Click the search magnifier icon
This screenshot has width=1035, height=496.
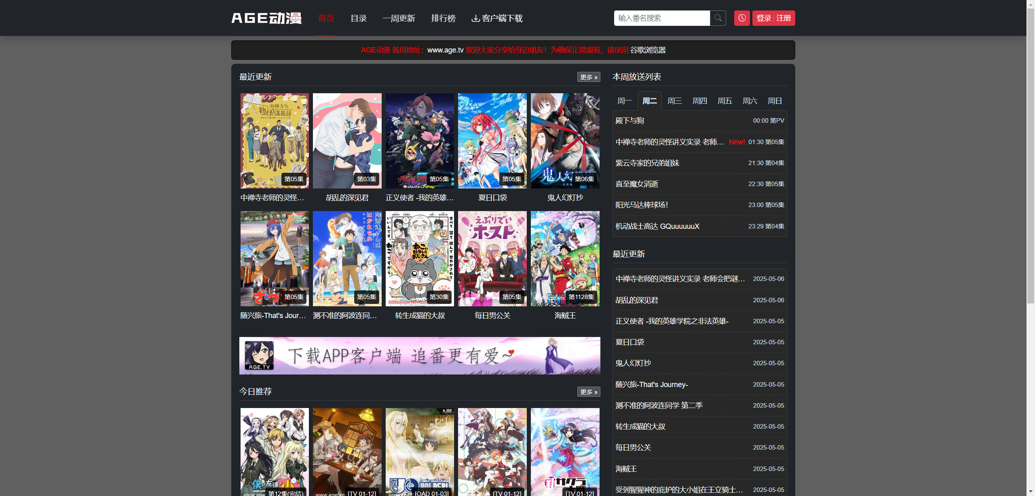click(x=718, y=18)
